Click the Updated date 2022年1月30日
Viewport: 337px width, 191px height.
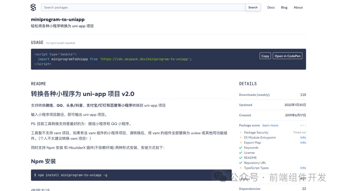295,105
